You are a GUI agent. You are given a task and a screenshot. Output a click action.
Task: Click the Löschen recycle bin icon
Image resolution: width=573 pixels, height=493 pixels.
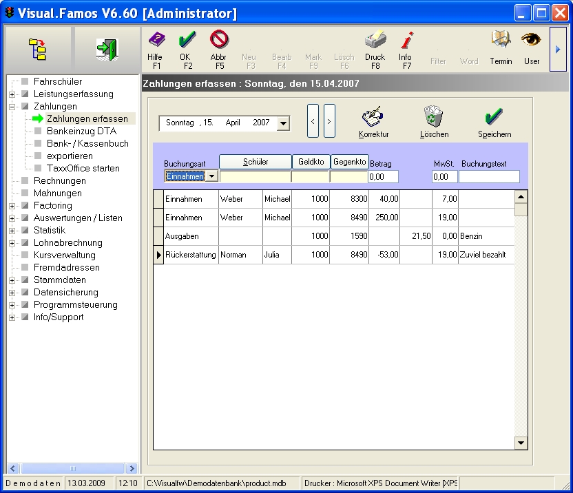pos(434,116)
